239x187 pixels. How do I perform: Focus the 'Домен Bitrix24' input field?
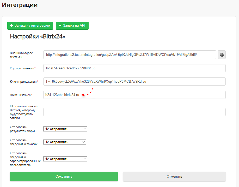point(134,95)
